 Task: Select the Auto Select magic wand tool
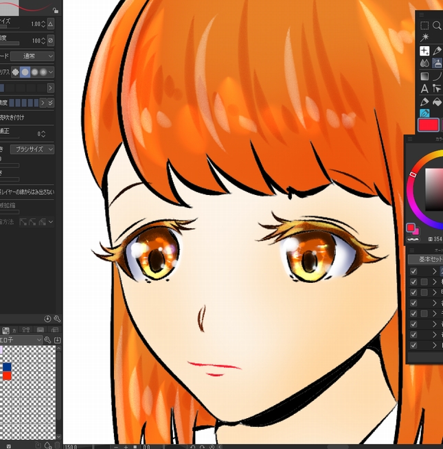(x=424, y=37)
